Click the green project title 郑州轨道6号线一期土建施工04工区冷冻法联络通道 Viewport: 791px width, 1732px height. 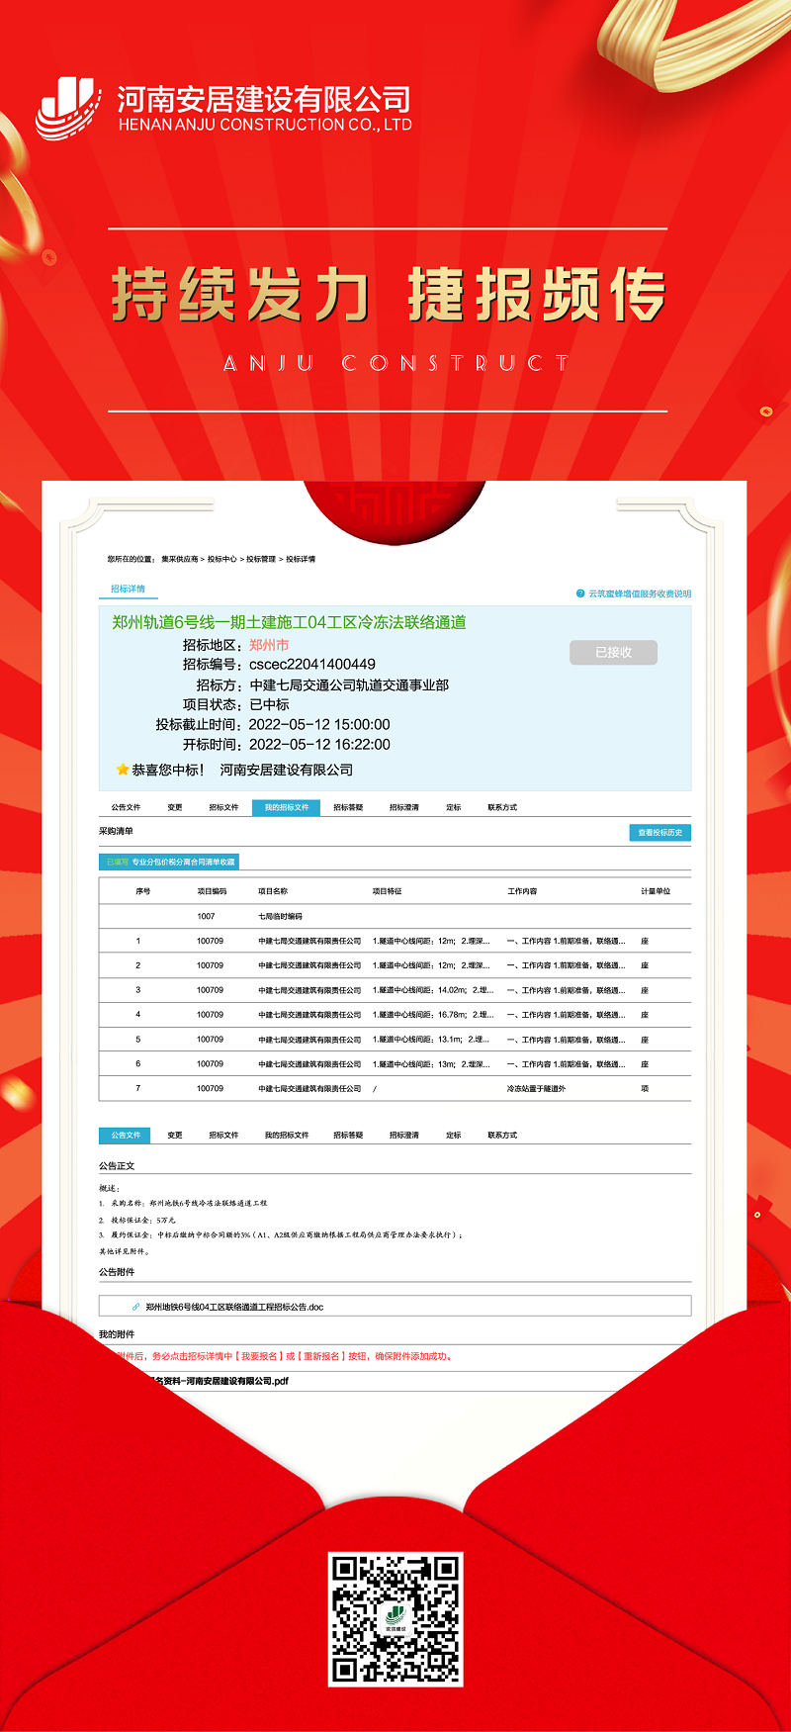pyautogui.click(x=289, y=622)
